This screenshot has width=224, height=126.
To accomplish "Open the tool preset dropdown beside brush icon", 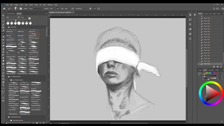I will click(x=12, y=9).
